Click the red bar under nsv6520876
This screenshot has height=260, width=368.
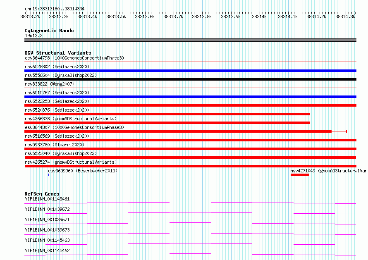point(167,114)
